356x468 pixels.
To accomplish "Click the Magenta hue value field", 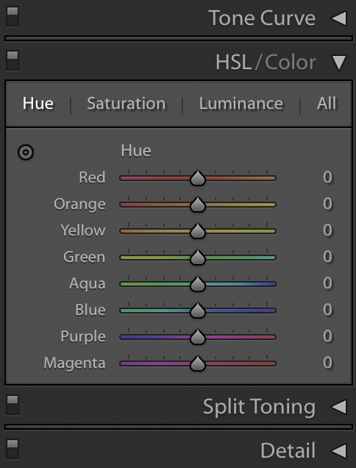I will [x=327, y=363].
